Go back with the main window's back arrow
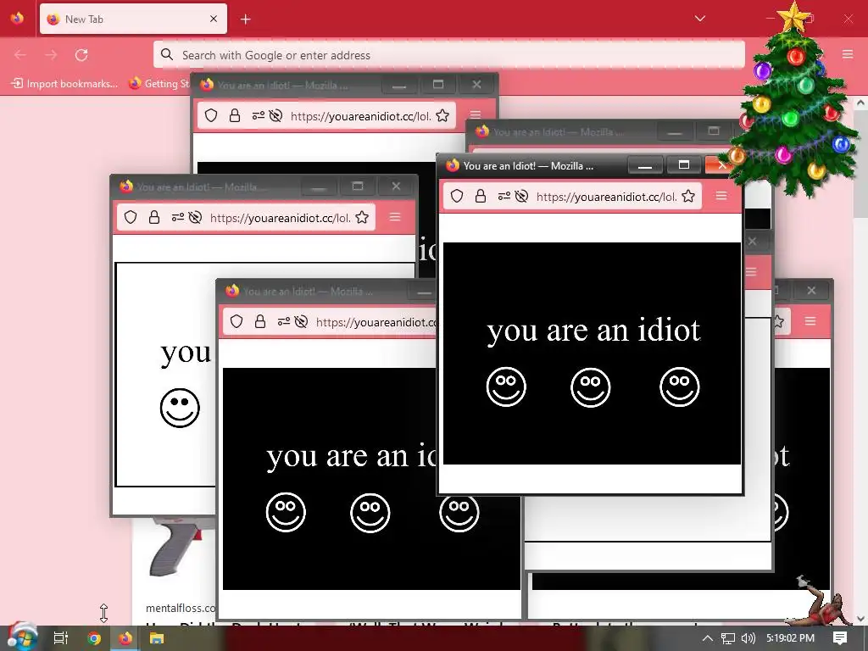The image size is (868, 651). point(20,55)
